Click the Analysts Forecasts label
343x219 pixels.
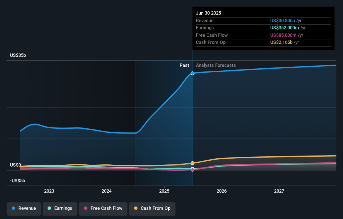click(216, 65)
